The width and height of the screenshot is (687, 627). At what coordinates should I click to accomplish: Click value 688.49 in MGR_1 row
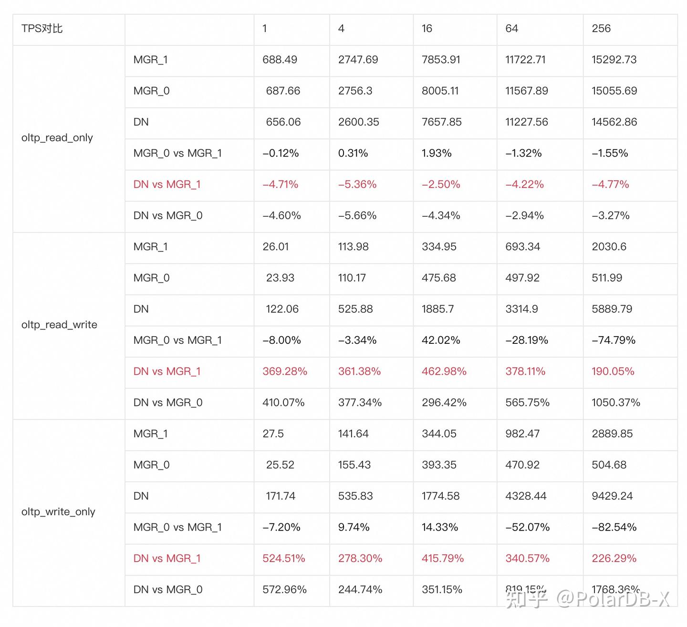coord(280,60)
